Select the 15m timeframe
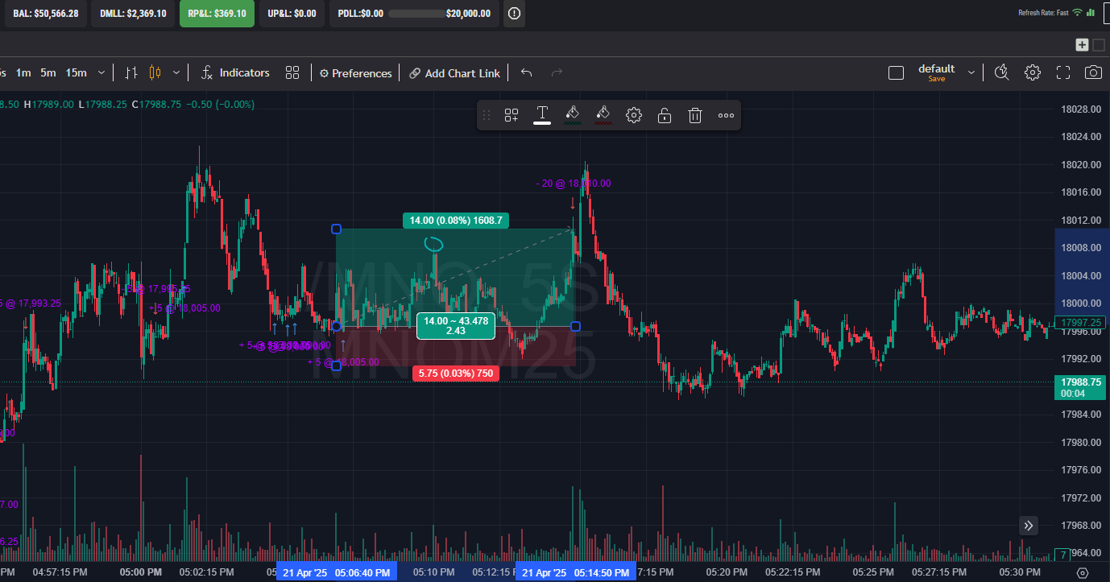The image size is (1110, 582). (x=76, y=72)
